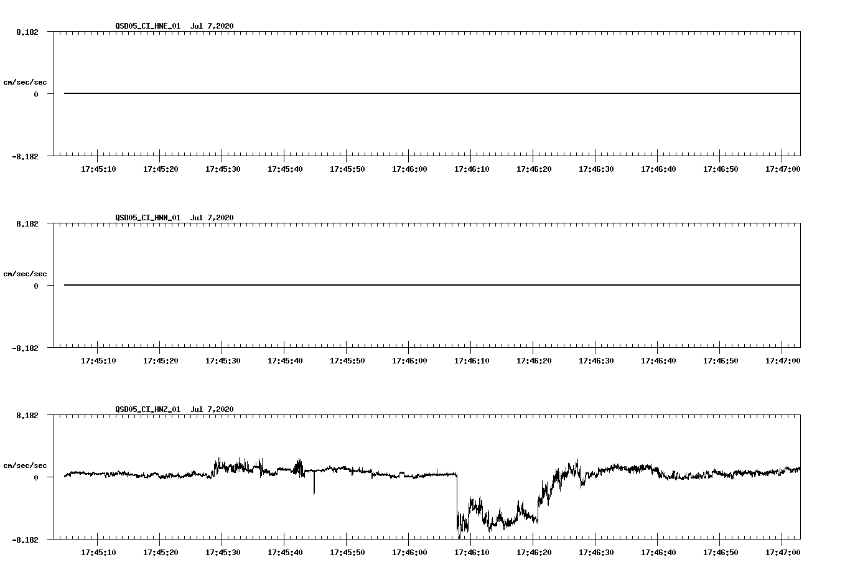Click 17:45:30 time label under HNN plot
Image resolution: width=845 pixels, height=575 pixels.
click(x=223, y=361)
